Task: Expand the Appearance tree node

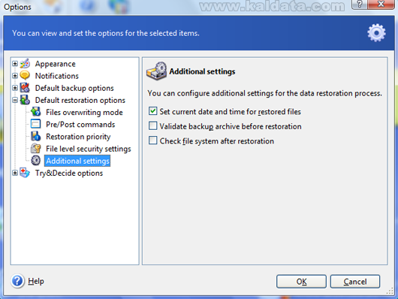Action: coord(15,64)
